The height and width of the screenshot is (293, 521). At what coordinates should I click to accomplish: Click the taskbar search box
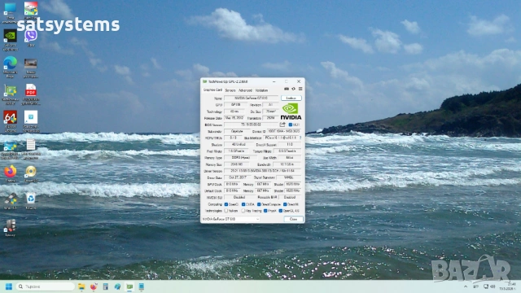(45, 286)
